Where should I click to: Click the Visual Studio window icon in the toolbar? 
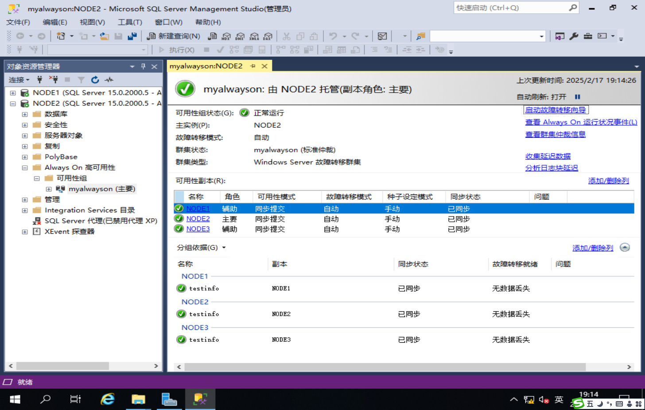tap(560, 36)
